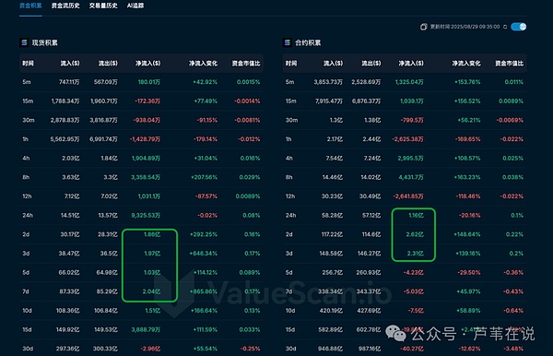Sort spot table by 净流入($) header
Viewport: 553px width, 356px height.
147,63
